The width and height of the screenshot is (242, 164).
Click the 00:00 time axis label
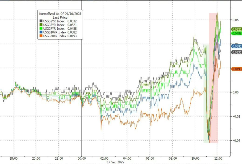(x=82, y=158)
